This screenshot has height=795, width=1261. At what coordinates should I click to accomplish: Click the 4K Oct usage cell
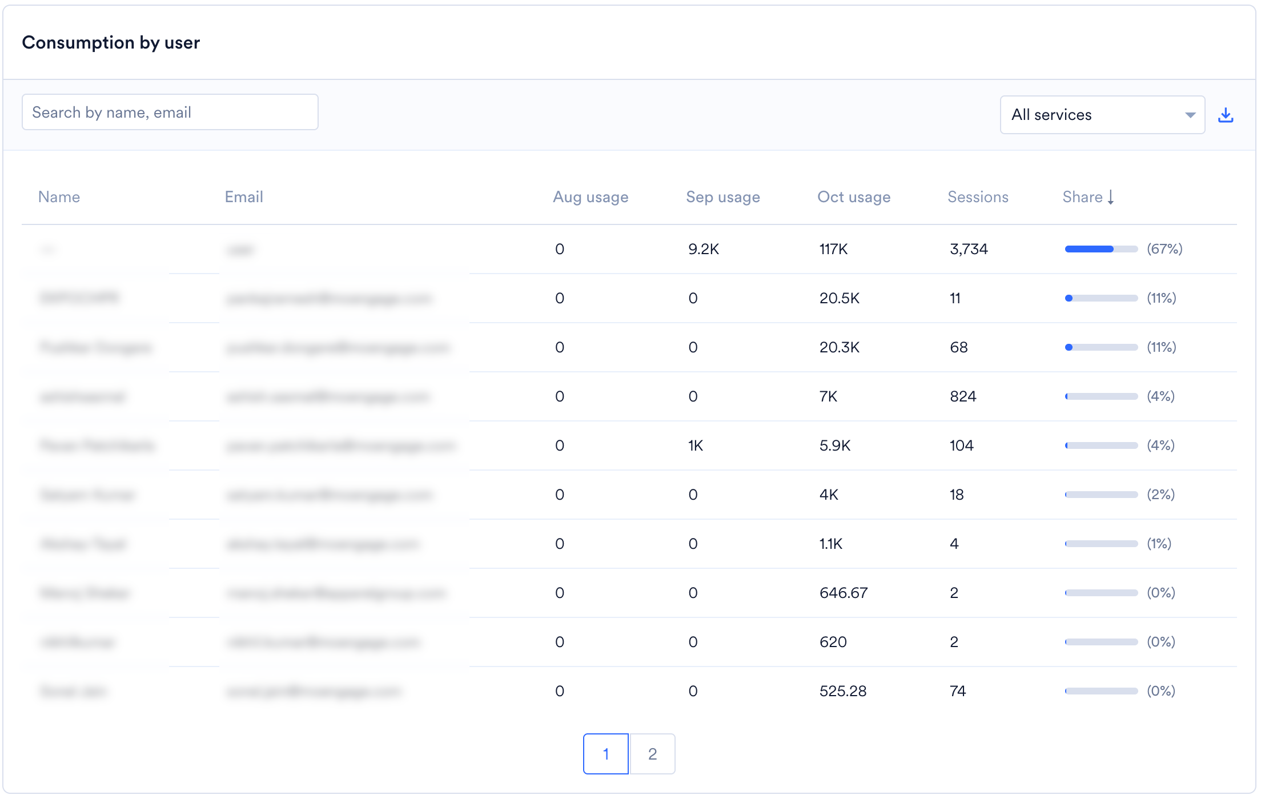coord(829,495)
